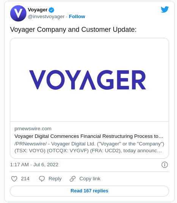Click the 214 likes count
The image size is (177, 203).
click(x=25, y=179)
